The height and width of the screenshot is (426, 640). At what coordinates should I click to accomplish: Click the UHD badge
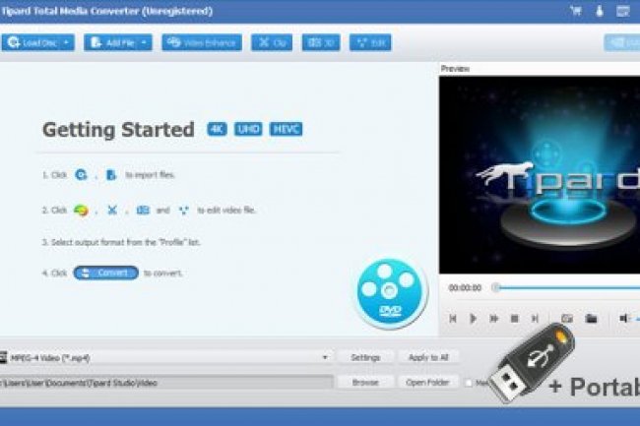pos(248,129)
